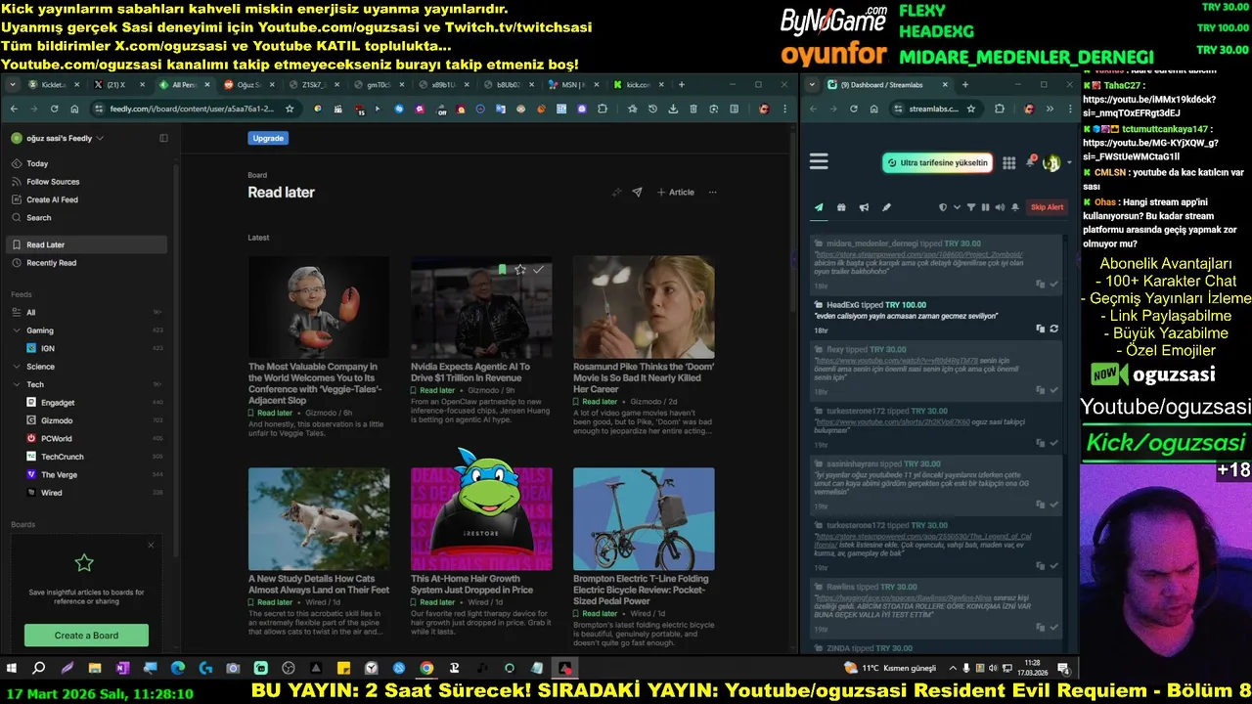Collapse the Tech feed folder

[17, 384]
